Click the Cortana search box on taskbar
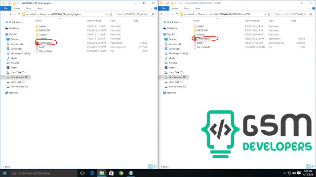316x177 pixels. tap(43, 173)
